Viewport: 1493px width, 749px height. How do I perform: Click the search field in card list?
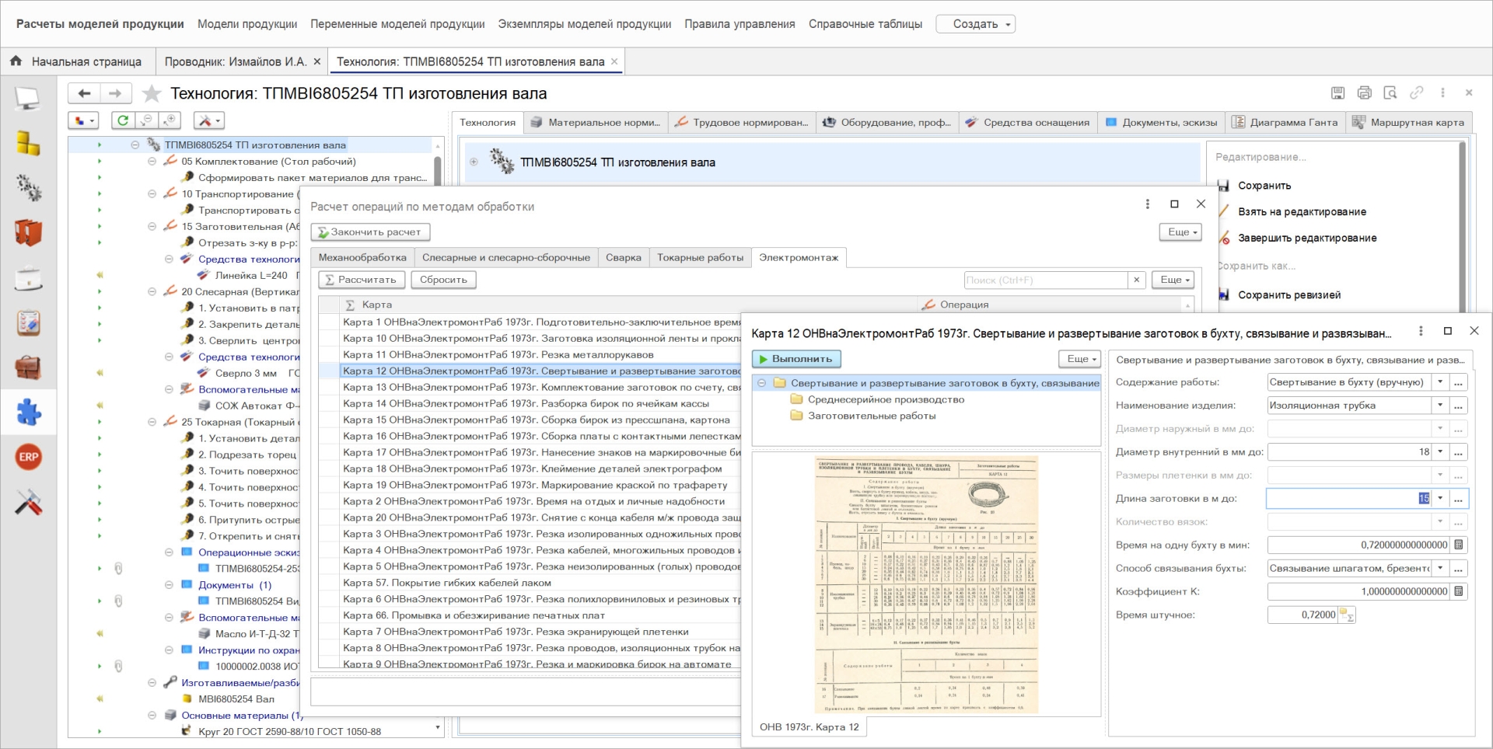tap(1045, 280)
